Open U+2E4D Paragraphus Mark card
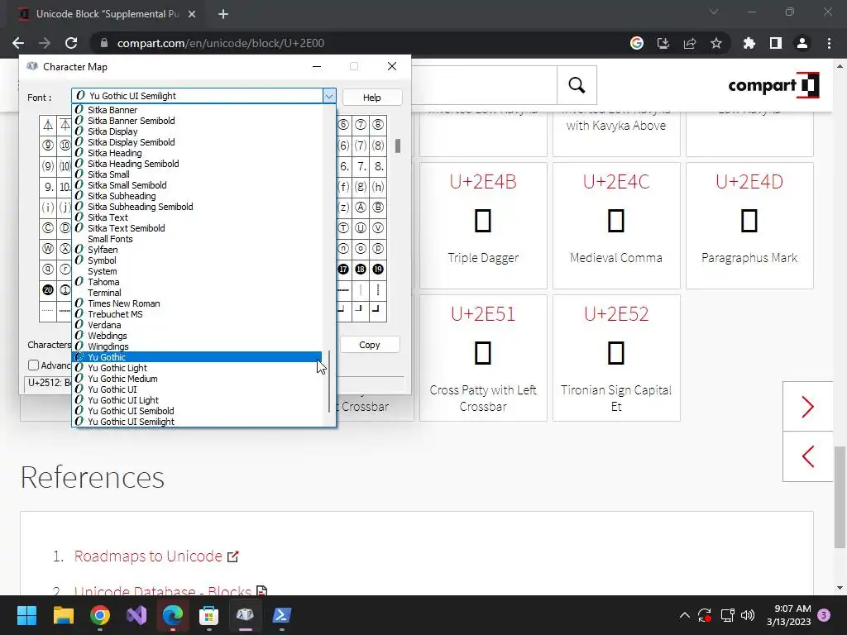The width and height of the screenshot is (847, 635). (749, 226)
